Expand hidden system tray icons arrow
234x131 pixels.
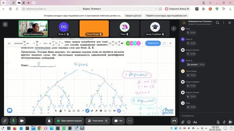click(206, 128)
